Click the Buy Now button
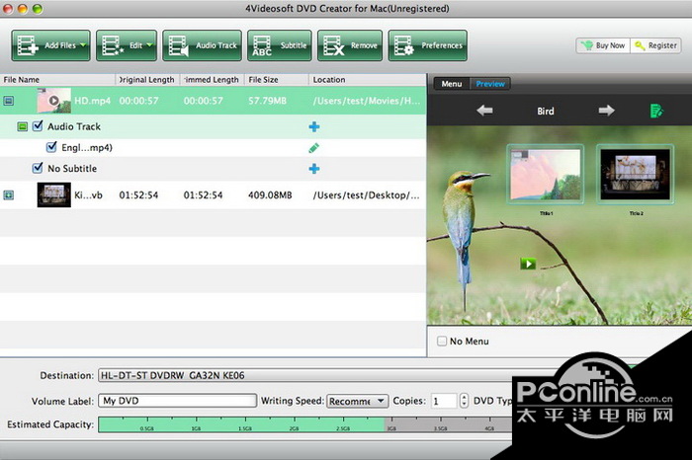Viewport: 692px width, 460px height. 603,45
